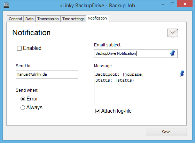
Task: Click the large Notification heading
Action: point(31,33)
